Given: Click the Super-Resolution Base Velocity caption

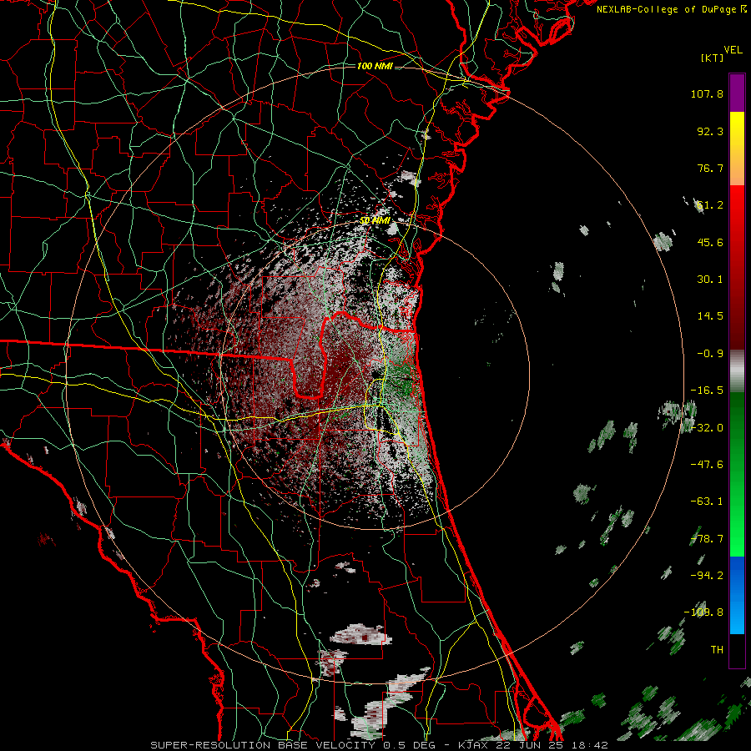Looking at the screenshot, I should 379,745.
